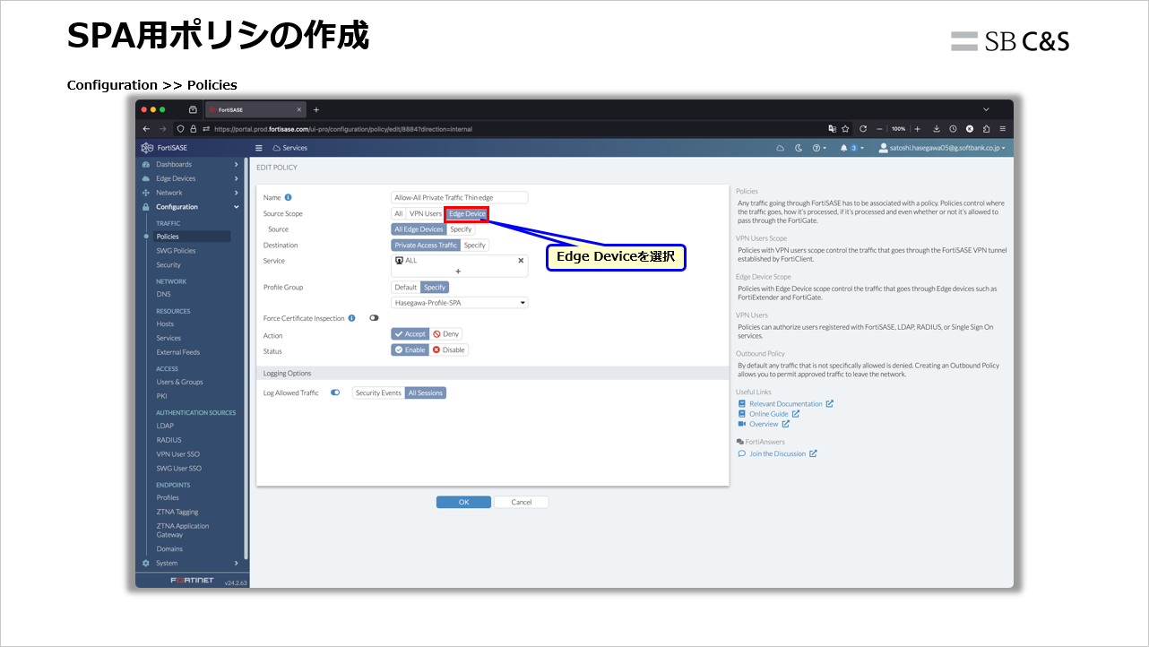Set Action to Deny
This screenshot has height=647, width=1149.
pyautogui.click(x=445, y=334)
